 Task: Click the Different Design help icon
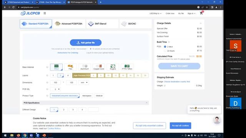click(47, 110)
